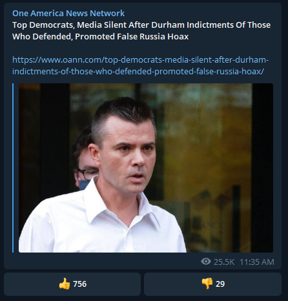Like the post using the 756 button

point(72,284)
